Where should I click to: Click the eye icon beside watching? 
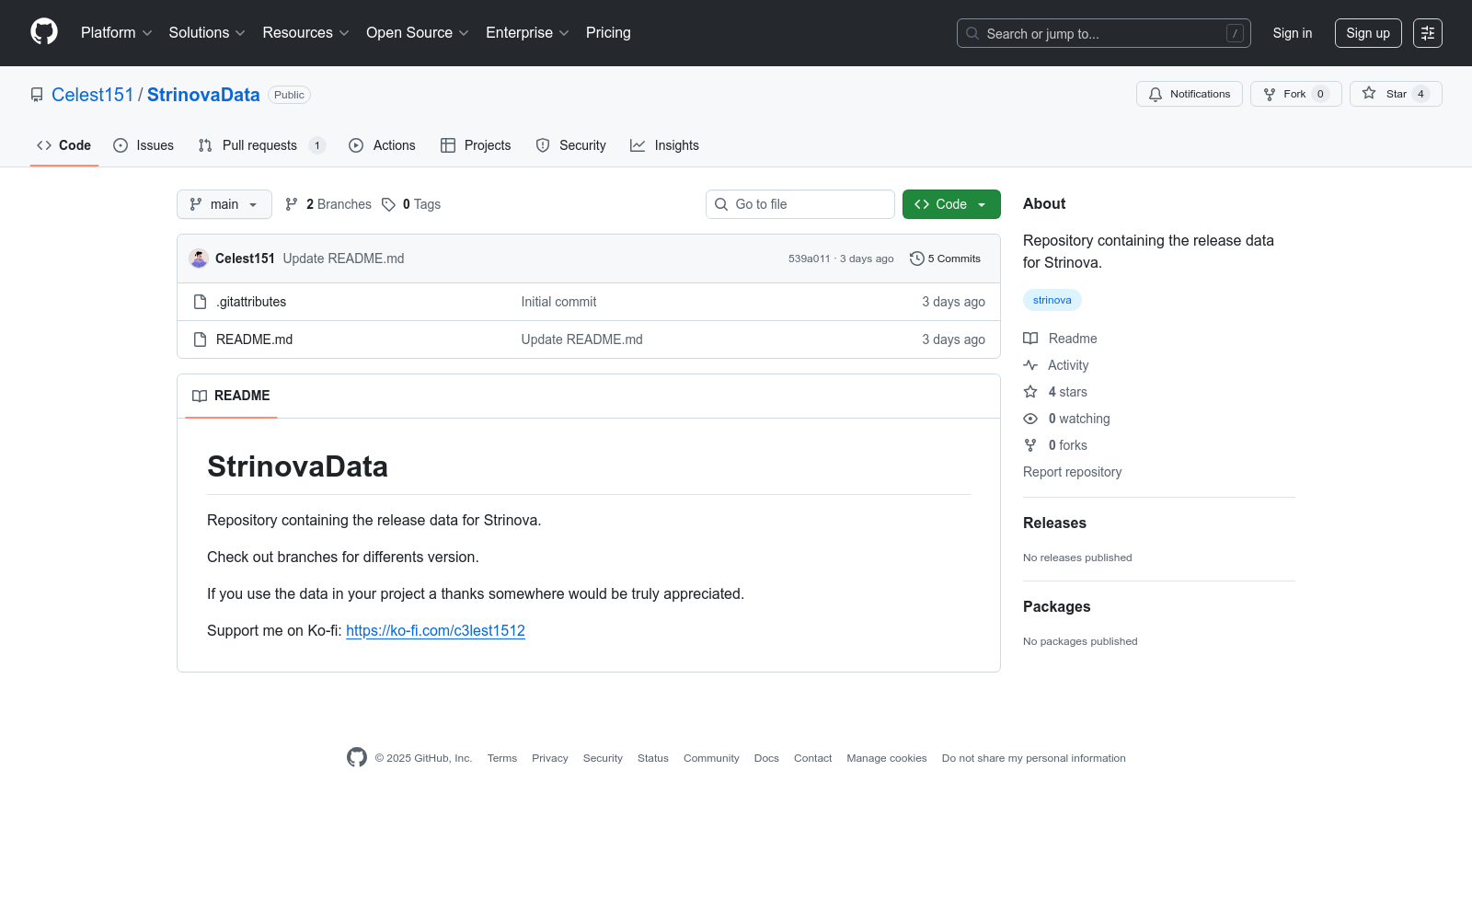[1030, 419]
